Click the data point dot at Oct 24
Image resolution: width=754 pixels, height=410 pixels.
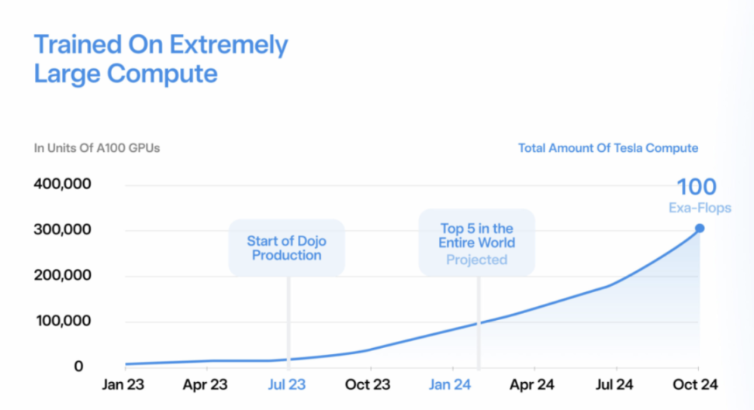click(700, 229)
